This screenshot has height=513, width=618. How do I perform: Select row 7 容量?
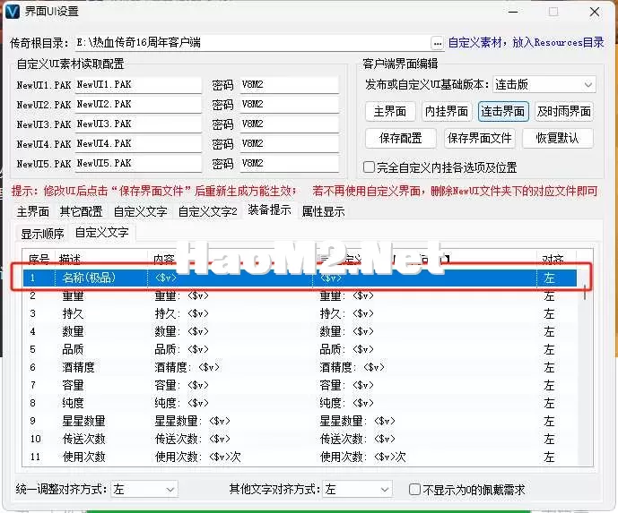pos(300,385)
